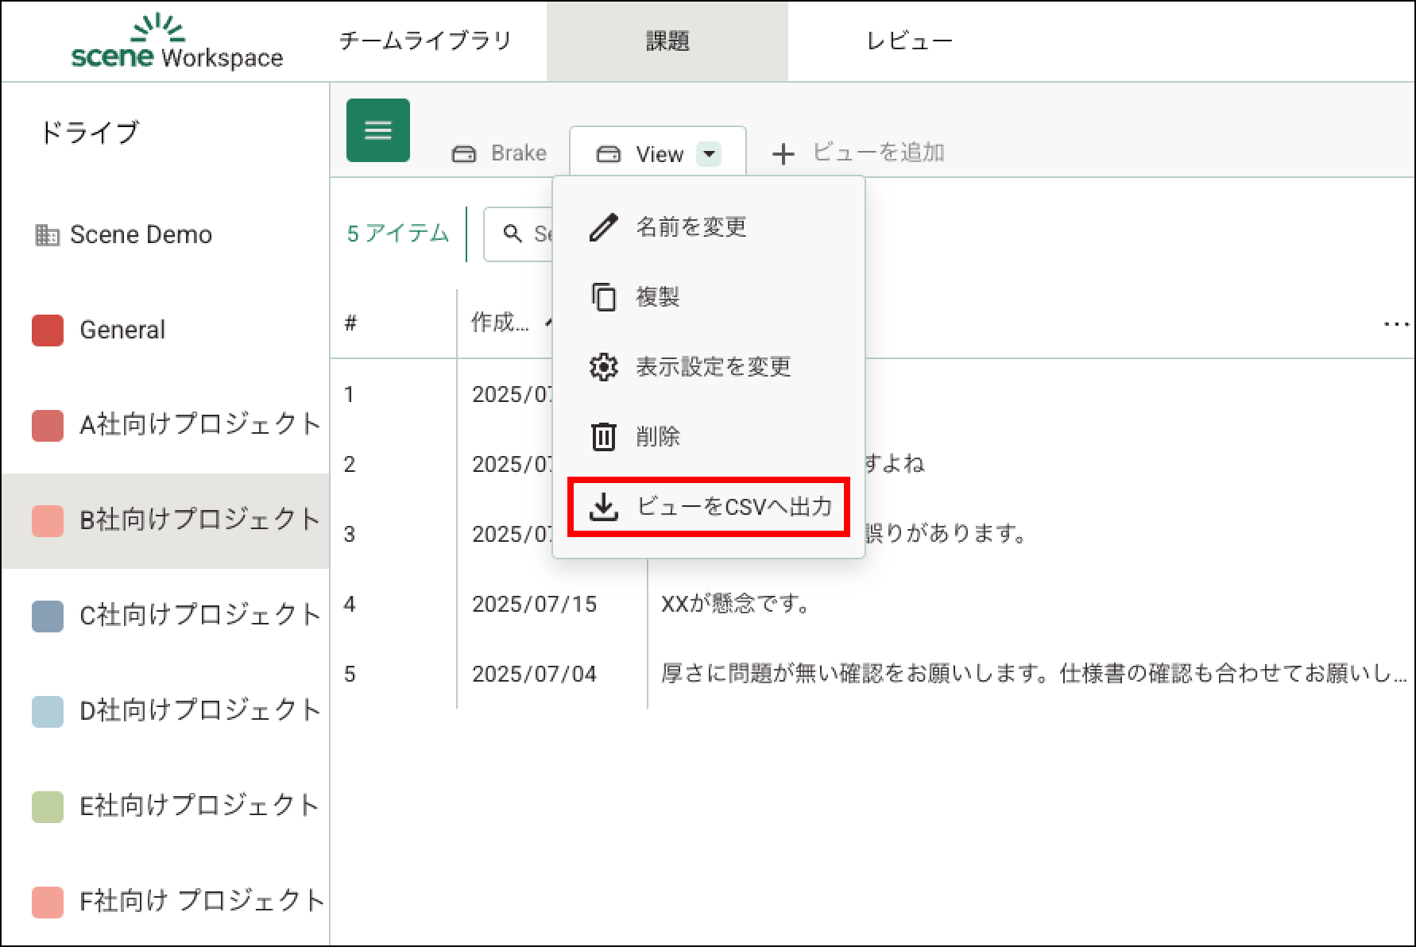Select the Brake view tab
The width and height of the screenshot is (1416, 947).
499,153
